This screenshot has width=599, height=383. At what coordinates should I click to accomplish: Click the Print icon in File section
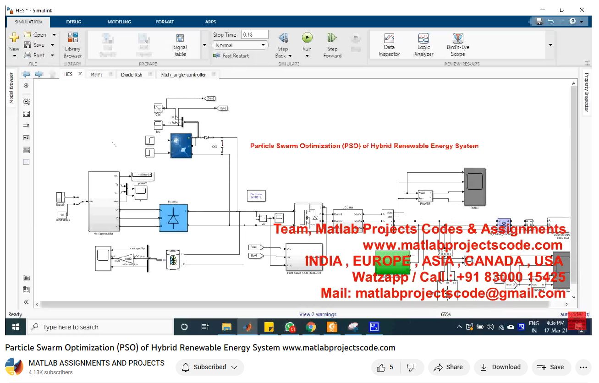click(x=27, y=55)
